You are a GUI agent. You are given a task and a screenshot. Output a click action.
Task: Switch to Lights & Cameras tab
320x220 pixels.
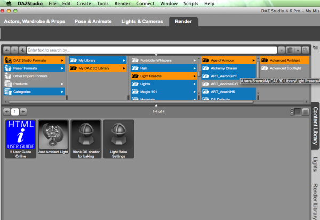(x=142, y=21)
